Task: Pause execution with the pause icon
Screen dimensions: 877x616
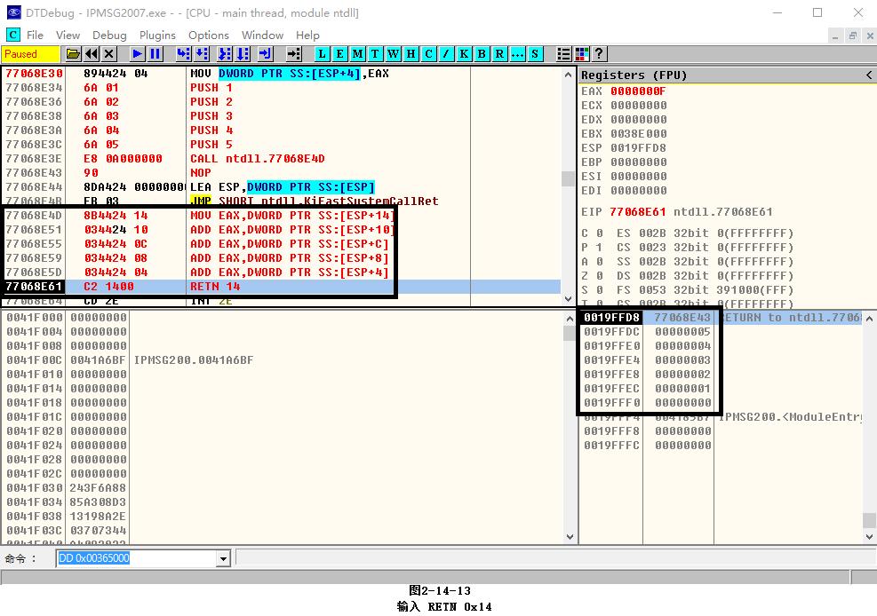Action: (x=155, y=54)
